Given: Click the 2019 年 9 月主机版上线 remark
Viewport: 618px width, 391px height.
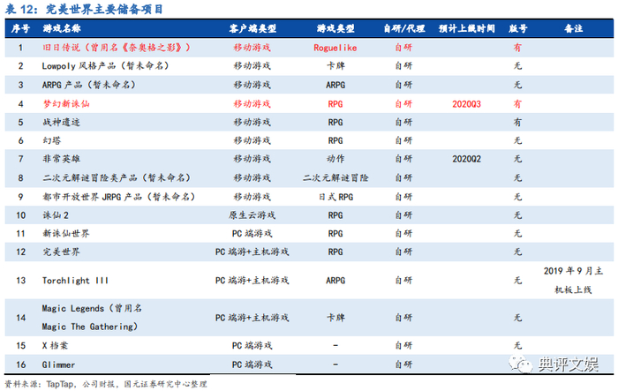Looking at the screenshot, I should coord(573,281).
